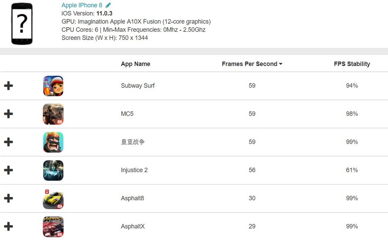The width and height of the screenshot is (388, 245).
Task: Expand the 皇室战争 row
Action: pos(8,142)
